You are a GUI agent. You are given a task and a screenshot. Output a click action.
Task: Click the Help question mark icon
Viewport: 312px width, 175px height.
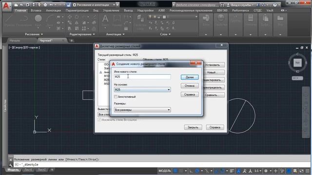275,5
